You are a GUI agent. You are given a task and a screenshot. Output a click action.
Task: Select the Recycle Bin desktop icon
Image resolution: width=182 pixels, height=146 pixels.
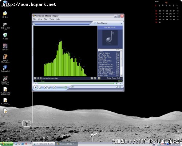[5, 36]
